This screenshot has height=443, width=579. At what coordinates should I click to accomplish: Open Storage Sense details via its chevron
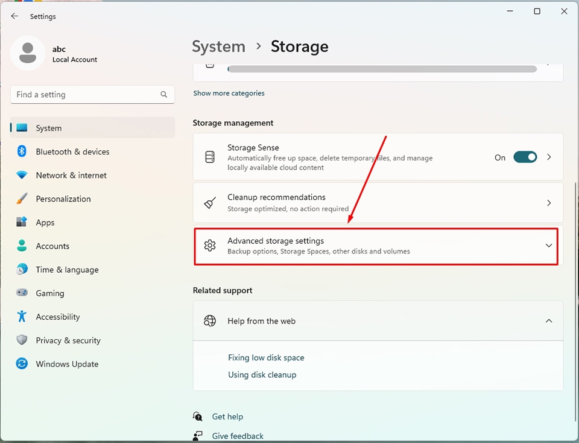(x=549, y=157)
